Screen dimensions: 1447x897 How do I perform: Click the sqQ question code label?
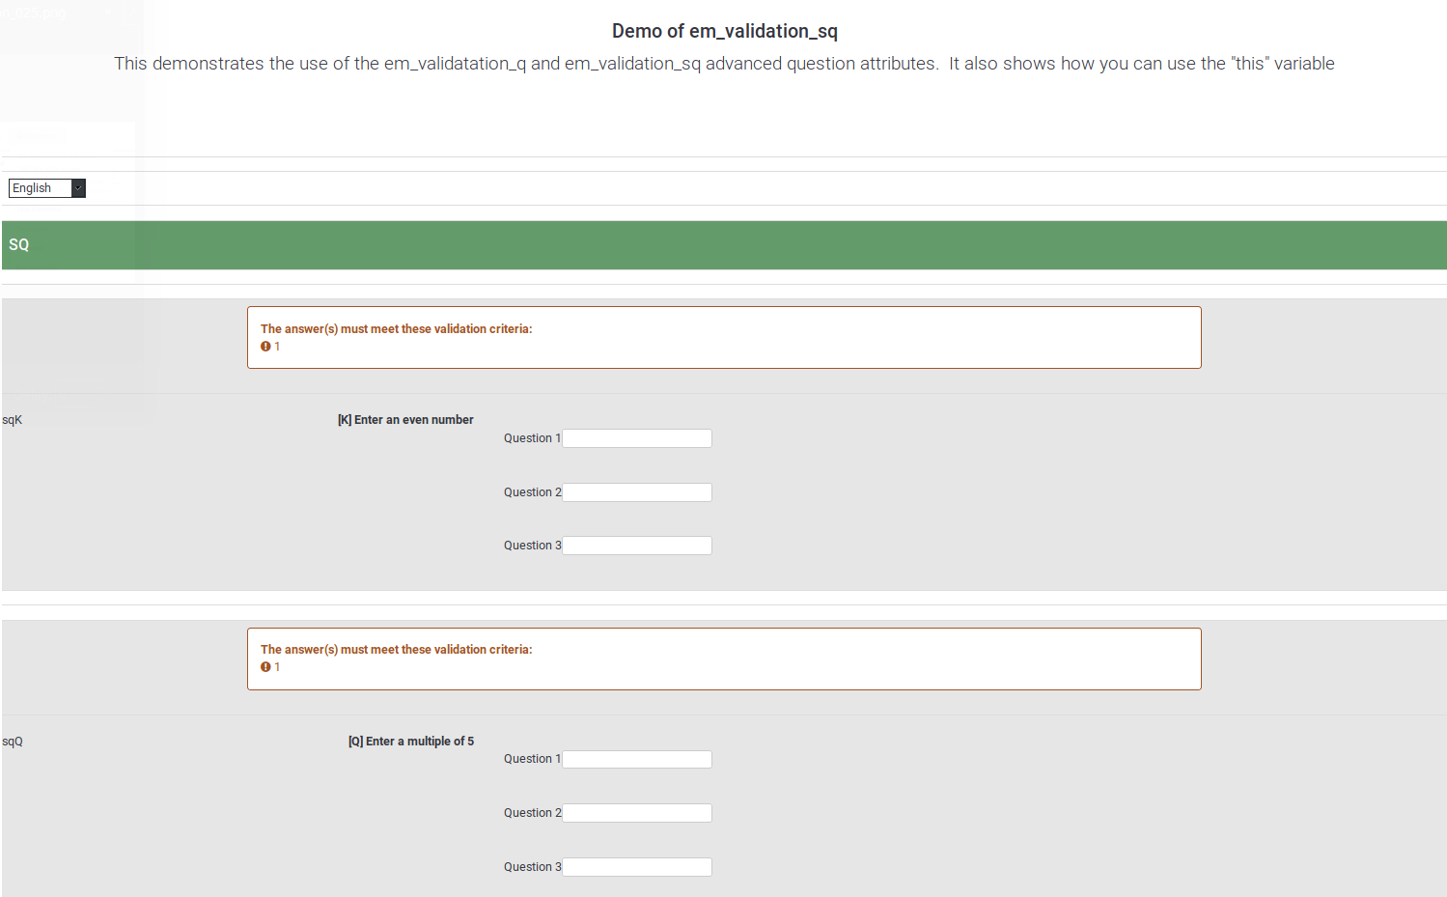(x=13, y=742)
